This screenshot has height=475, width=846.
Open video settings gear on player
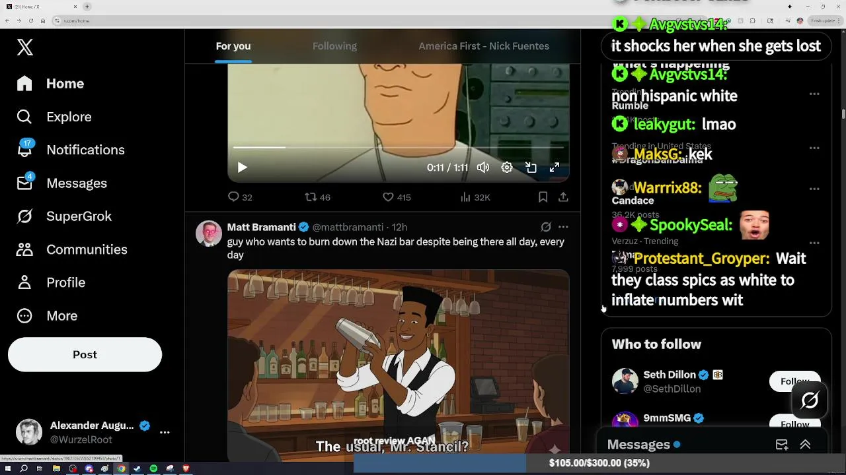pos(507,168)
